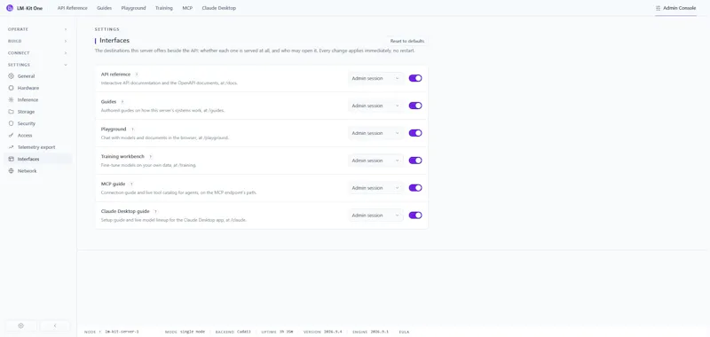Viewport: 710px width, 337px height.
Task: Turn off the Playground toggle
Action: click(x=415, y=133)
